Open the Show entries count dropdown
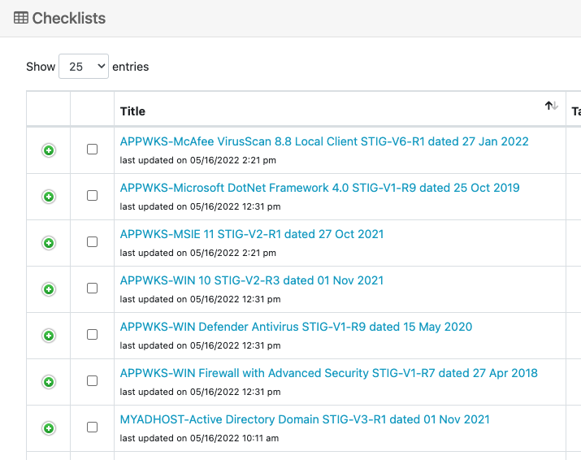Screen dimensions: 581x460 pos(84,67)
